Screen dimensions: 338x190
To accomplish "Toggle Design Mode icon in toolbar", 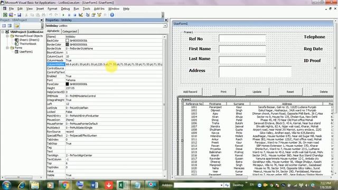I will click(81, 15).
